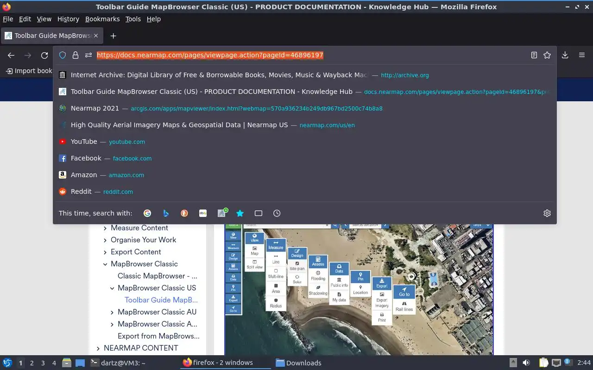
Task: Open the View menu
Action: click(44, 19)
